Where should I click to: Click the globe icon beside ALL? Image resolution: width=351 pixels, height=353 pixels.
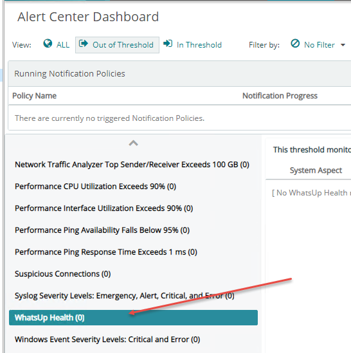click(48, 44)
